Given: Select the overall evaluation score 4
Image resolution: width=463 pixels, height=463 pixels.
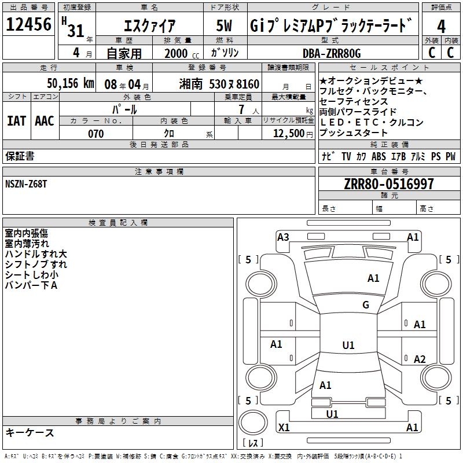Looking at the screenshot, I should pos(441,26).
